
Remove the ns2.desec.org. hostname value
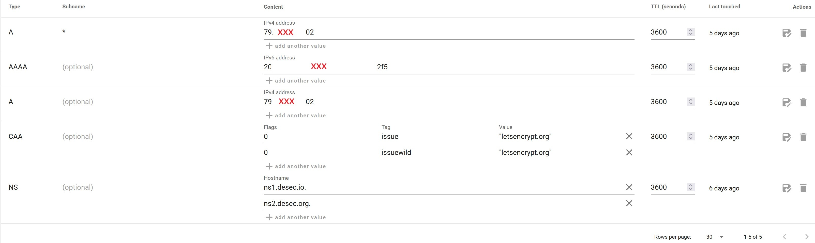[x=629, y=203]
